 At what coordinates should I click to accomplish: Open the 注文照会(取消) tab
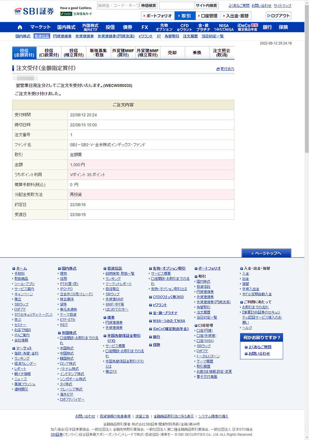coord(222,53)
